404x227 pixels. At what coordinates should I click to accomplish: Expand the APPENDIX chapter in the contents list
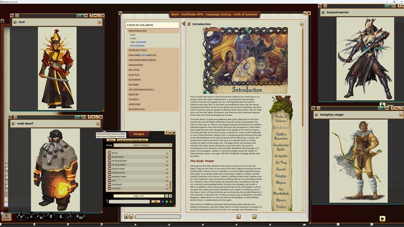click(x=135, y=104)
